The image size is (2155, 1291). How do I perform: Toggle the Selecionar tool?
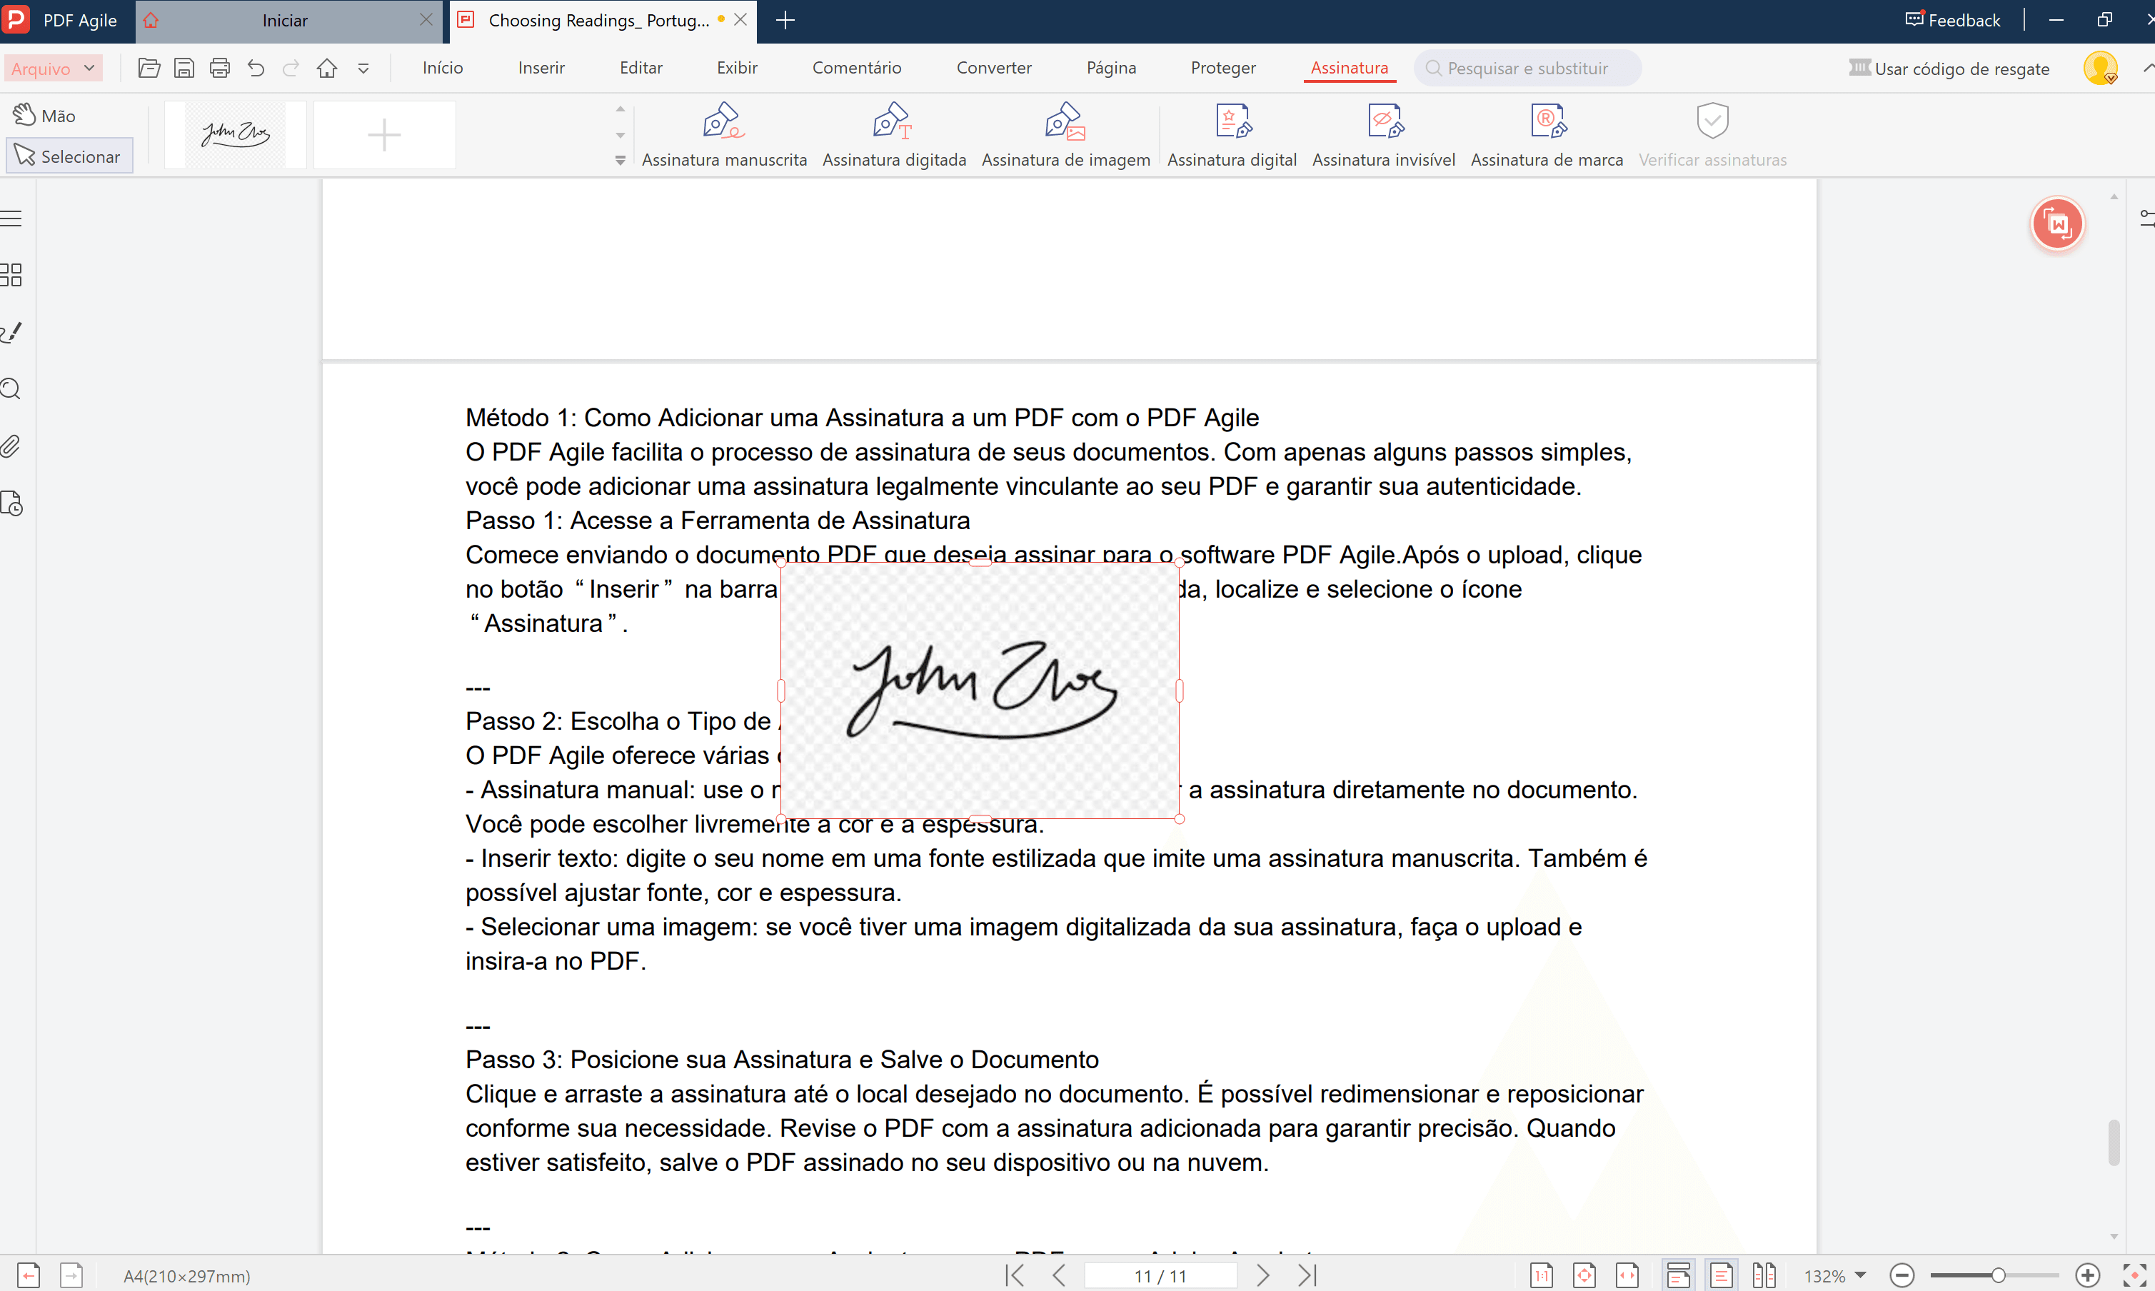point(69,156)
